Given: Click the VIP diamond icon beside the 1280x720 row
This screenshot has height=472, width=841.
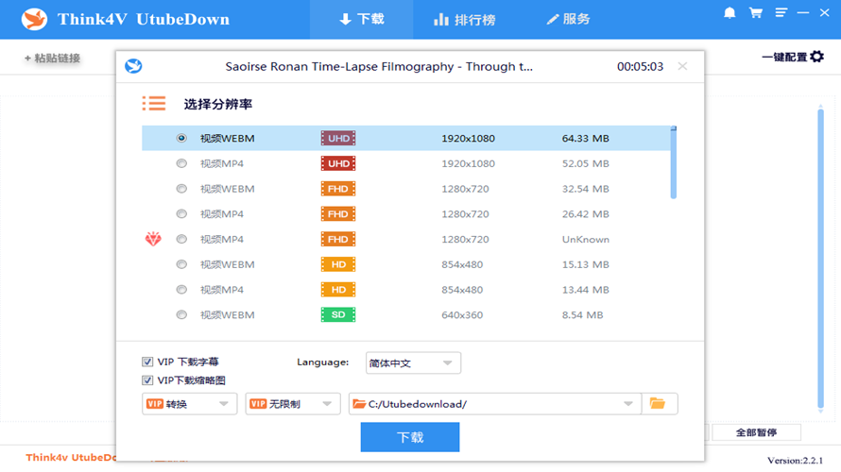Looking at the screenshot, I should point(153,239).
